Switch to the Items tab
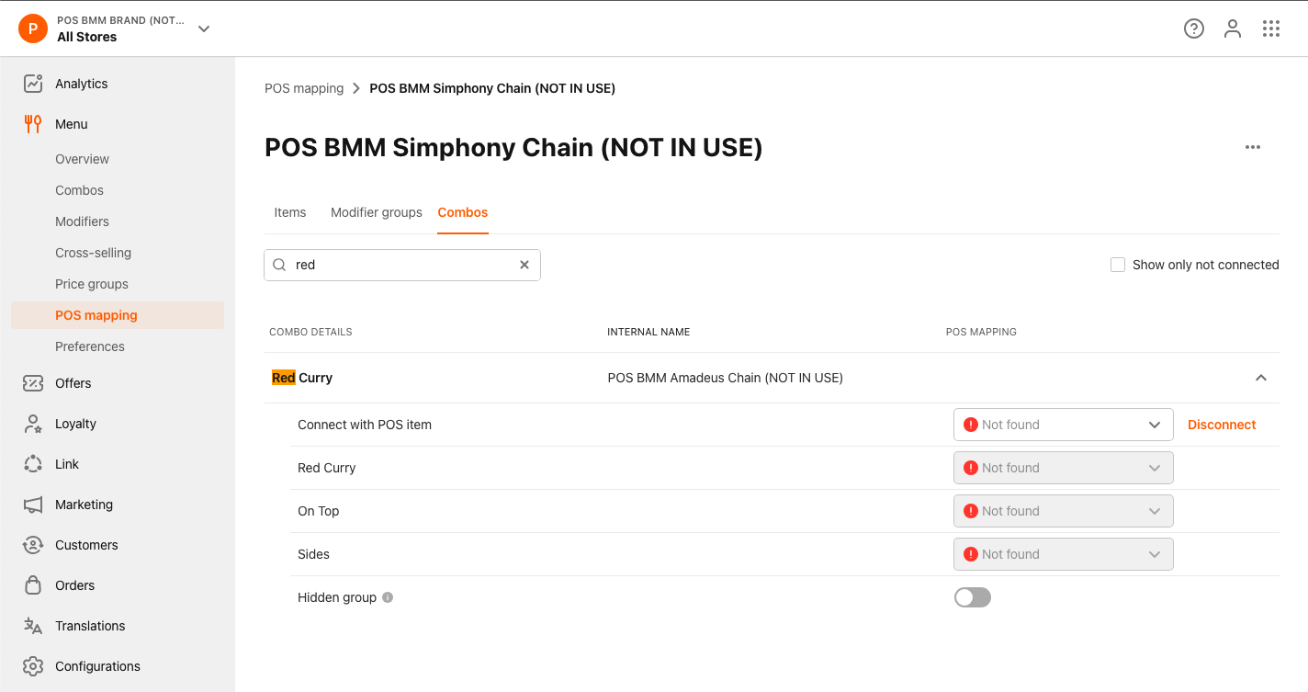1308x692 pixels. (290, 212)
